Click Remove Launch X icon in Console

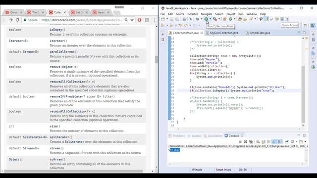(246, 142)
